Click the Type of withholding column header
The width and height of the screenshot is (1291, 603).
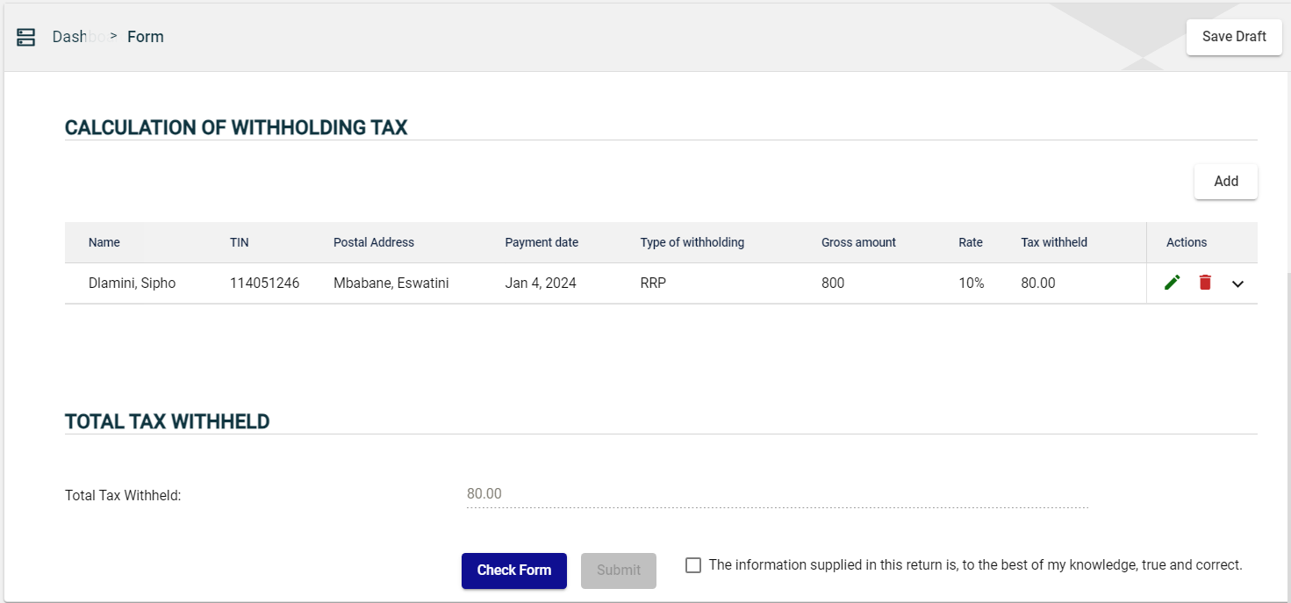click(692, 242)
